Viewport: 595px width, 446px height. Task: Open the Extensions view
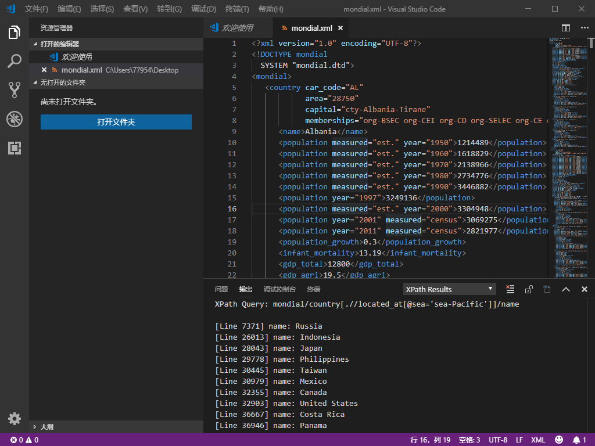(15, 148)
